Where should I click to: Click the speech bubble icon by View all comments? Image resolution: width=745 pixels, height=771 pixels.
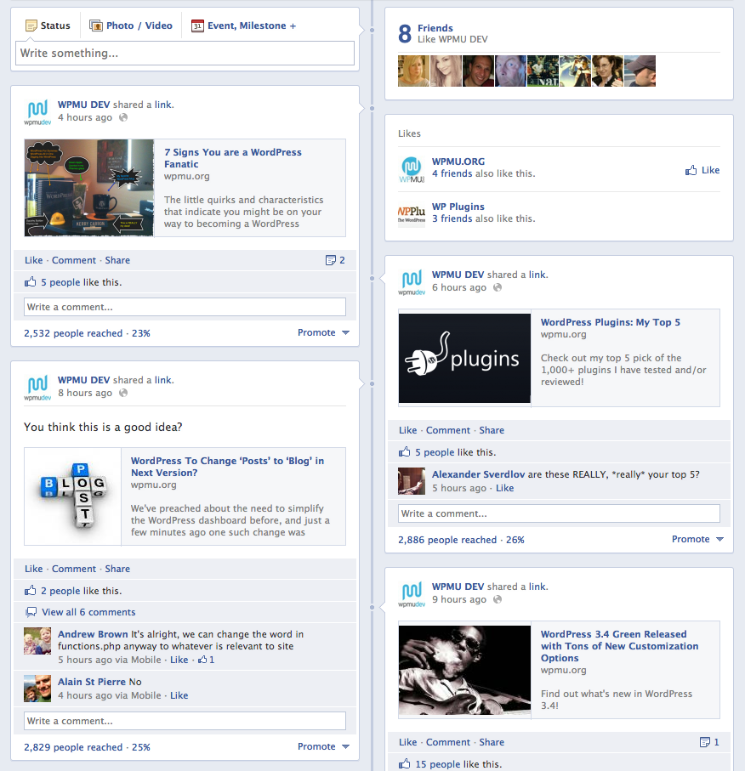pos(31,612)
